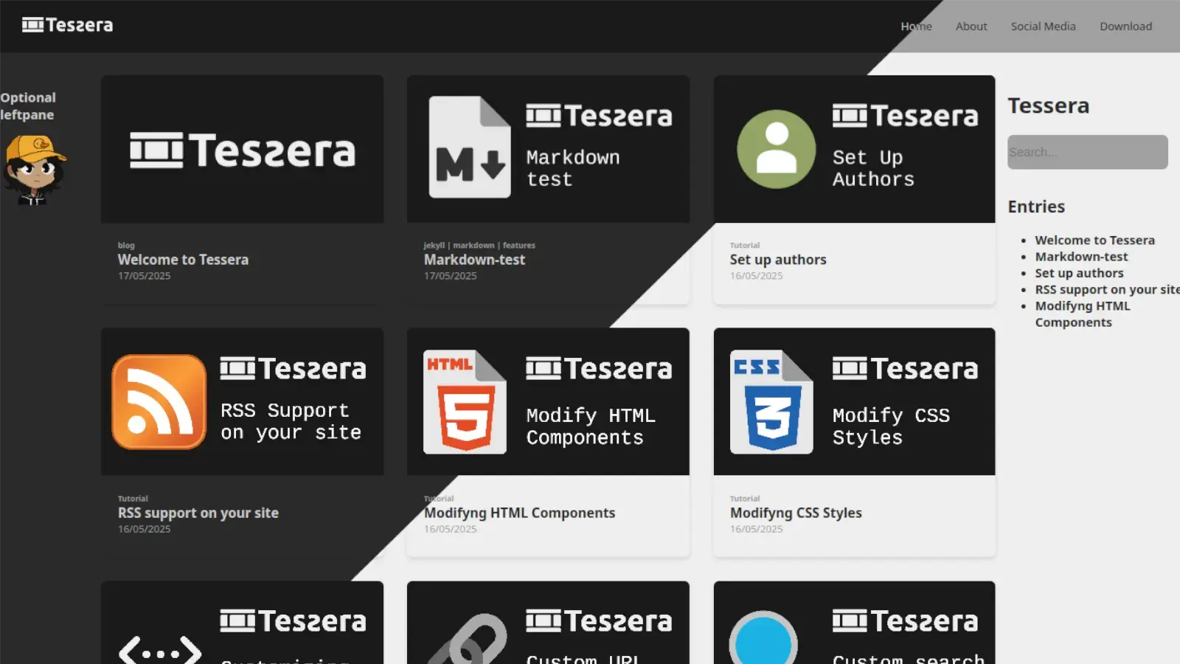Select the About navigation item
This screenshot has width=1180, height=664.
(x=971, y=26)
